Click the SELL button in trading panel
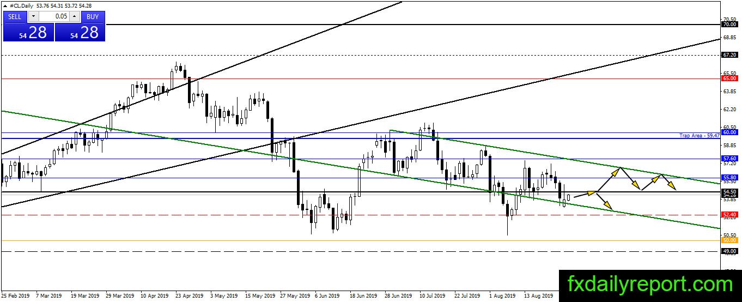This screenshot has width=742, height=302. tap(15, 16)
